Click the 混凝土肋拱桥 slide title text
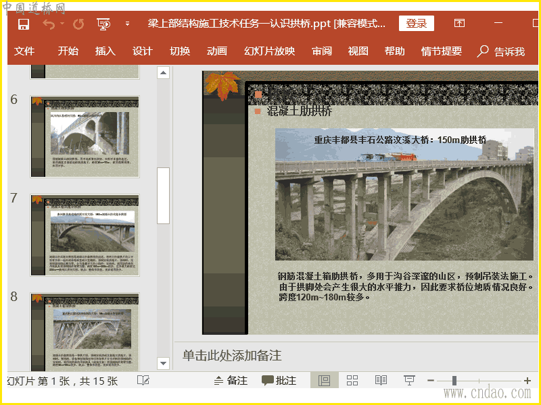541x405 pixels. (x=300, y=111)
